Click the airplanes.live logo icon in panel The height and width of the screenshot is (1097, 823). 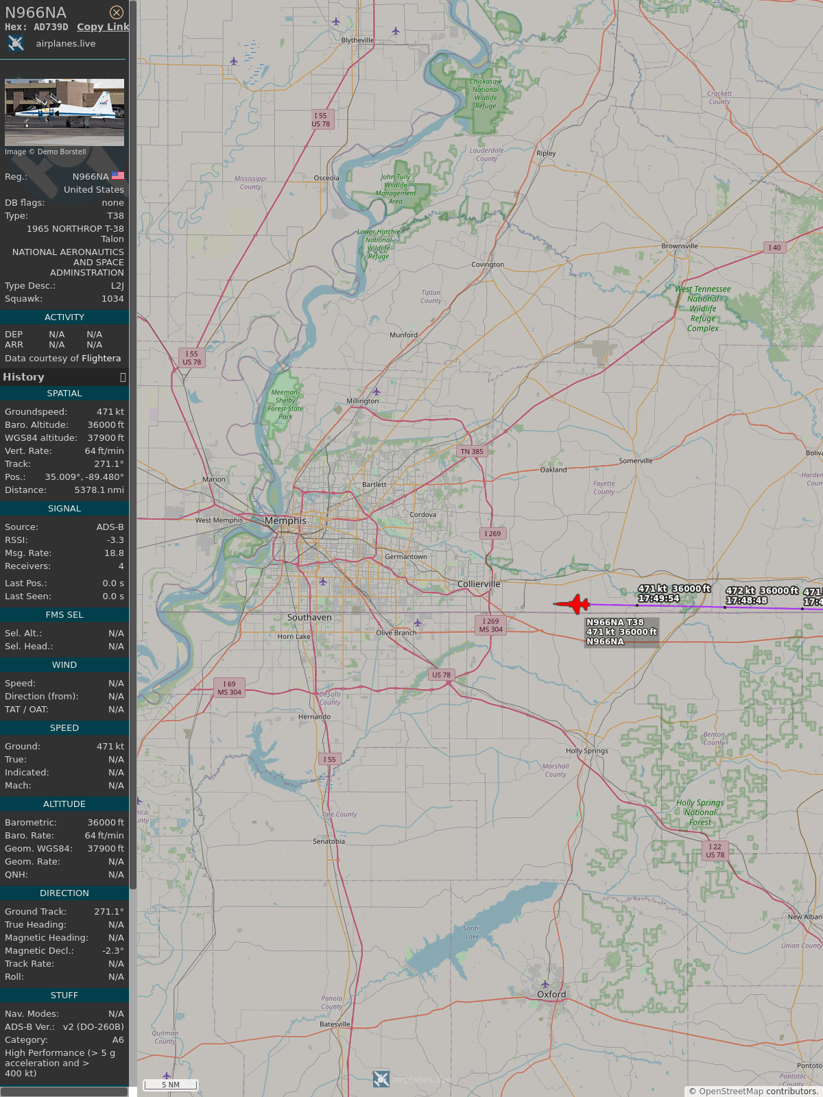(16, 44)
